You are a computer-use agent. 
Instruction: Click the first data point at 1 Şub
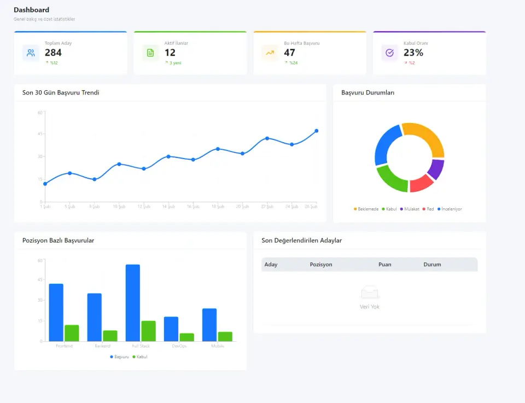tap(45, 184)
